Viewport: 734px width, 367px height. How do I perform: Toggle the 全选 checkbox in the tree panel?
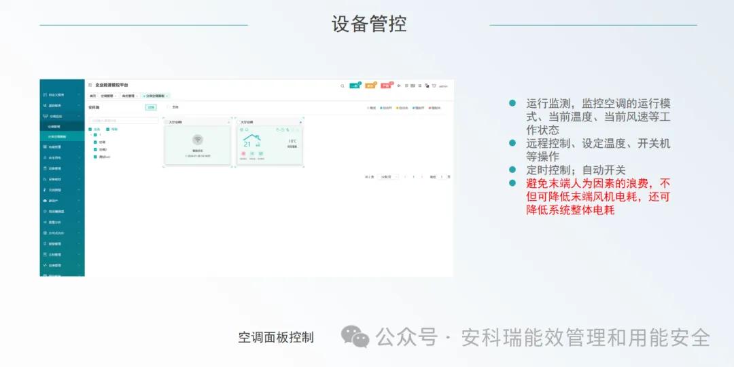pos(90,130)
